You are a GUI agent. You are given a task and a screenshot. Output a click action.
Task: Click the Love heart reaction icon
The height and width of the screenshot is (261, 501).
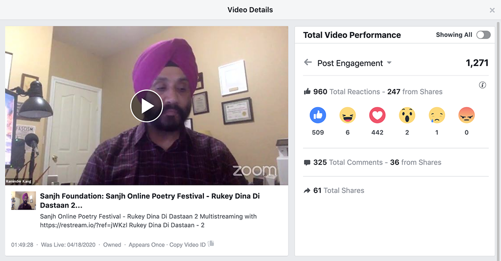click(x=377, y=116)
